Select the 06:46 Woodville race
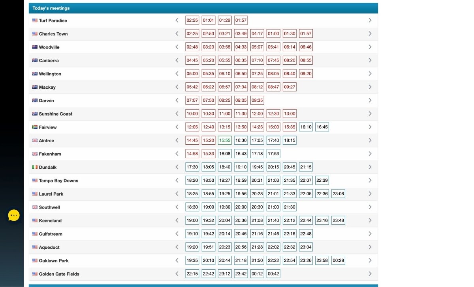Viewport: 474px width, 287px height. click(x=306, y=47)
